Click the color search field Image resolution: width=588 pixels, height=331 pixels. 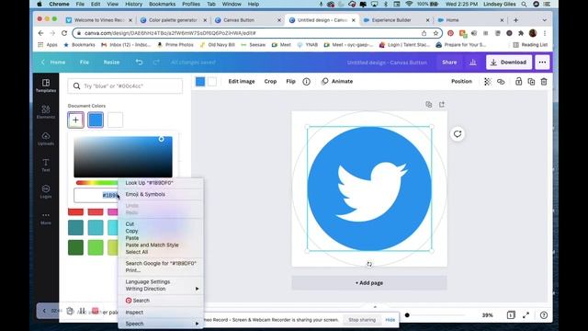[125, 86]
